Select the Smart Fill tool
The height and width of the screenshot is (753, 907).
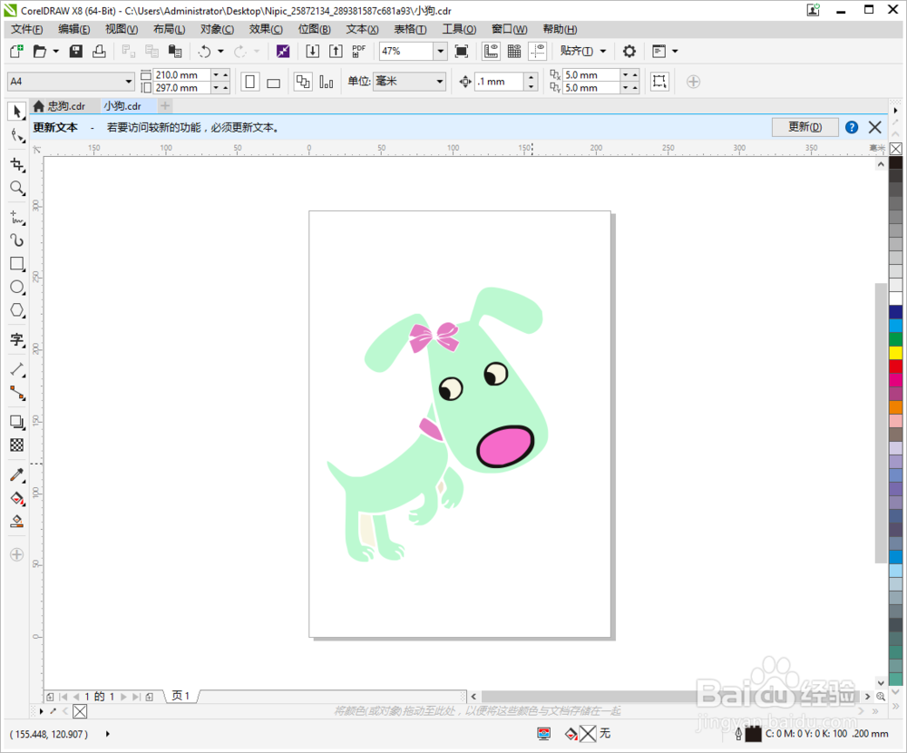17,522
